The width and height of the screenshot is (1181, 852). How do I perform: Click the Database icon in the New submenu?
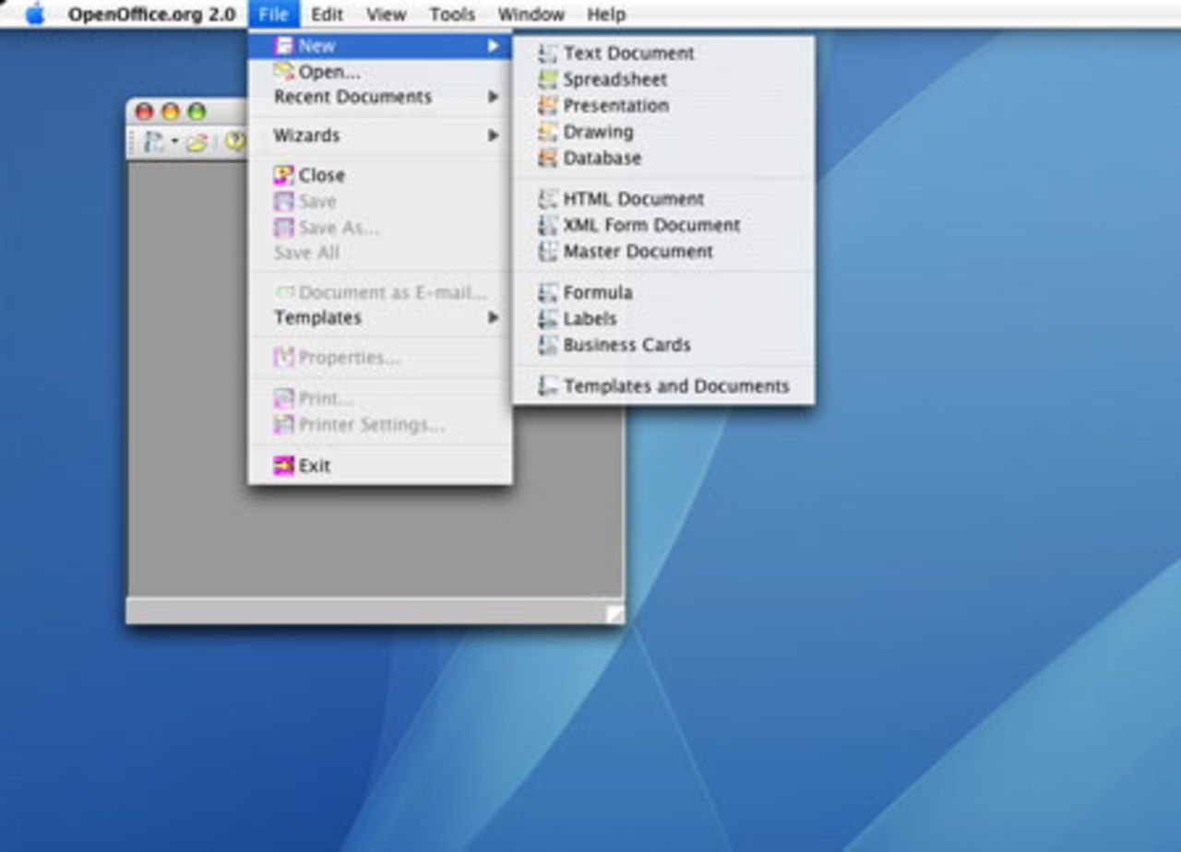coord(546,158)
